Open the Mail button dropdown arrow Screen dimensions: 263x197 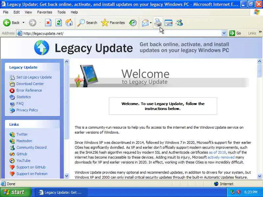tap(151, 23)
